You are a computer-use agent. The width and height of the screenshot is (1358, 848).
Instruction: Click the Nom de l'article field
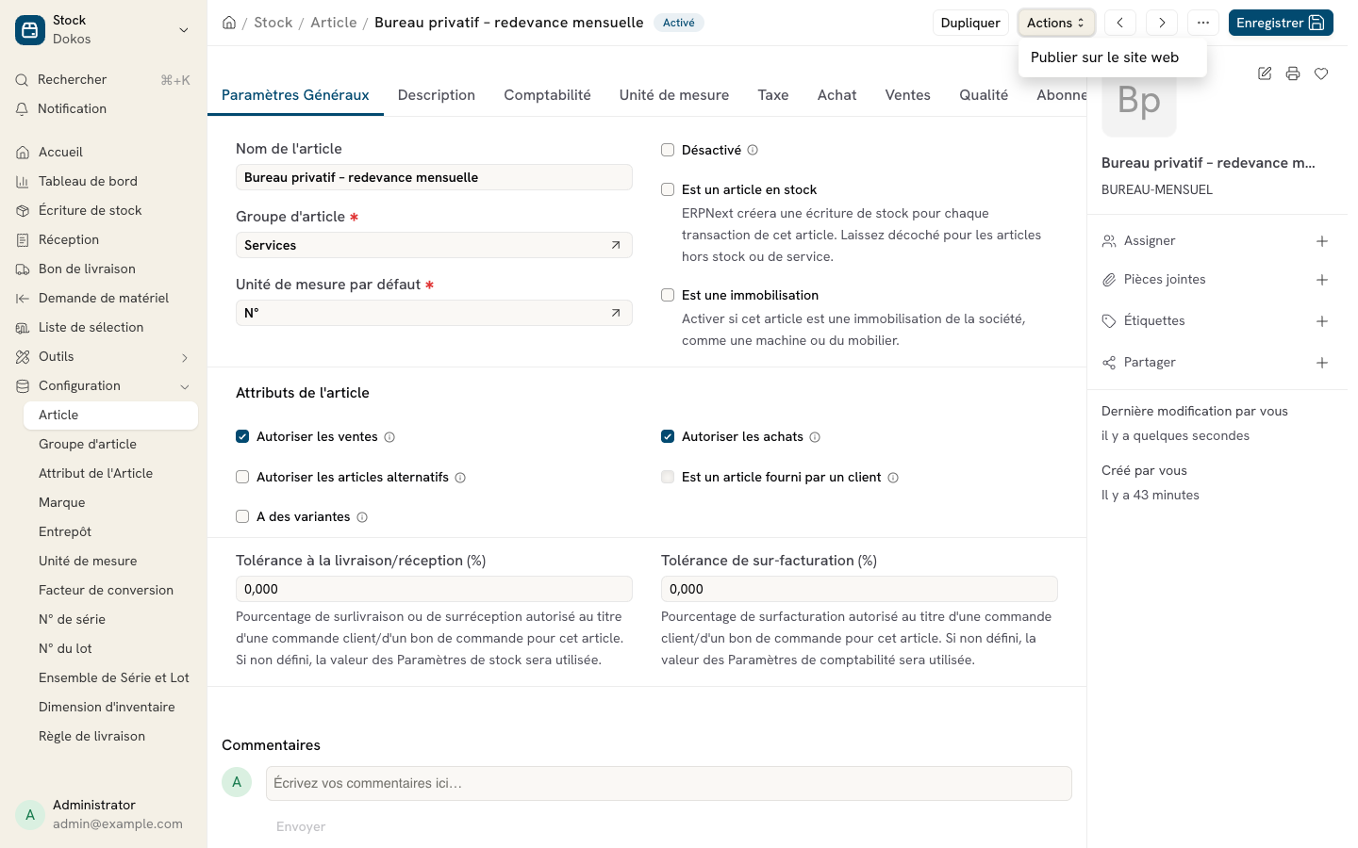(x=434, y=177)
